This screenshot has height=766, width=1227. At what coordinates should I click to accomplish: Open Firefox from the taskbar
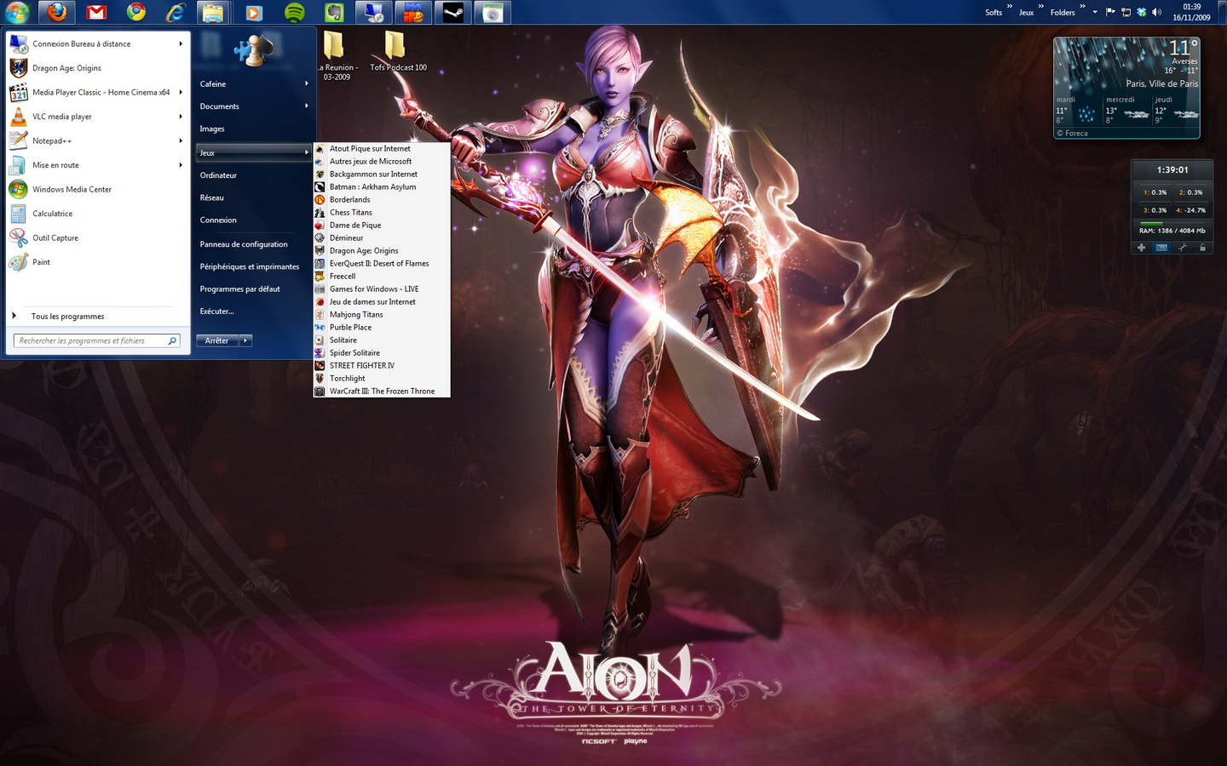coord(57,13)
